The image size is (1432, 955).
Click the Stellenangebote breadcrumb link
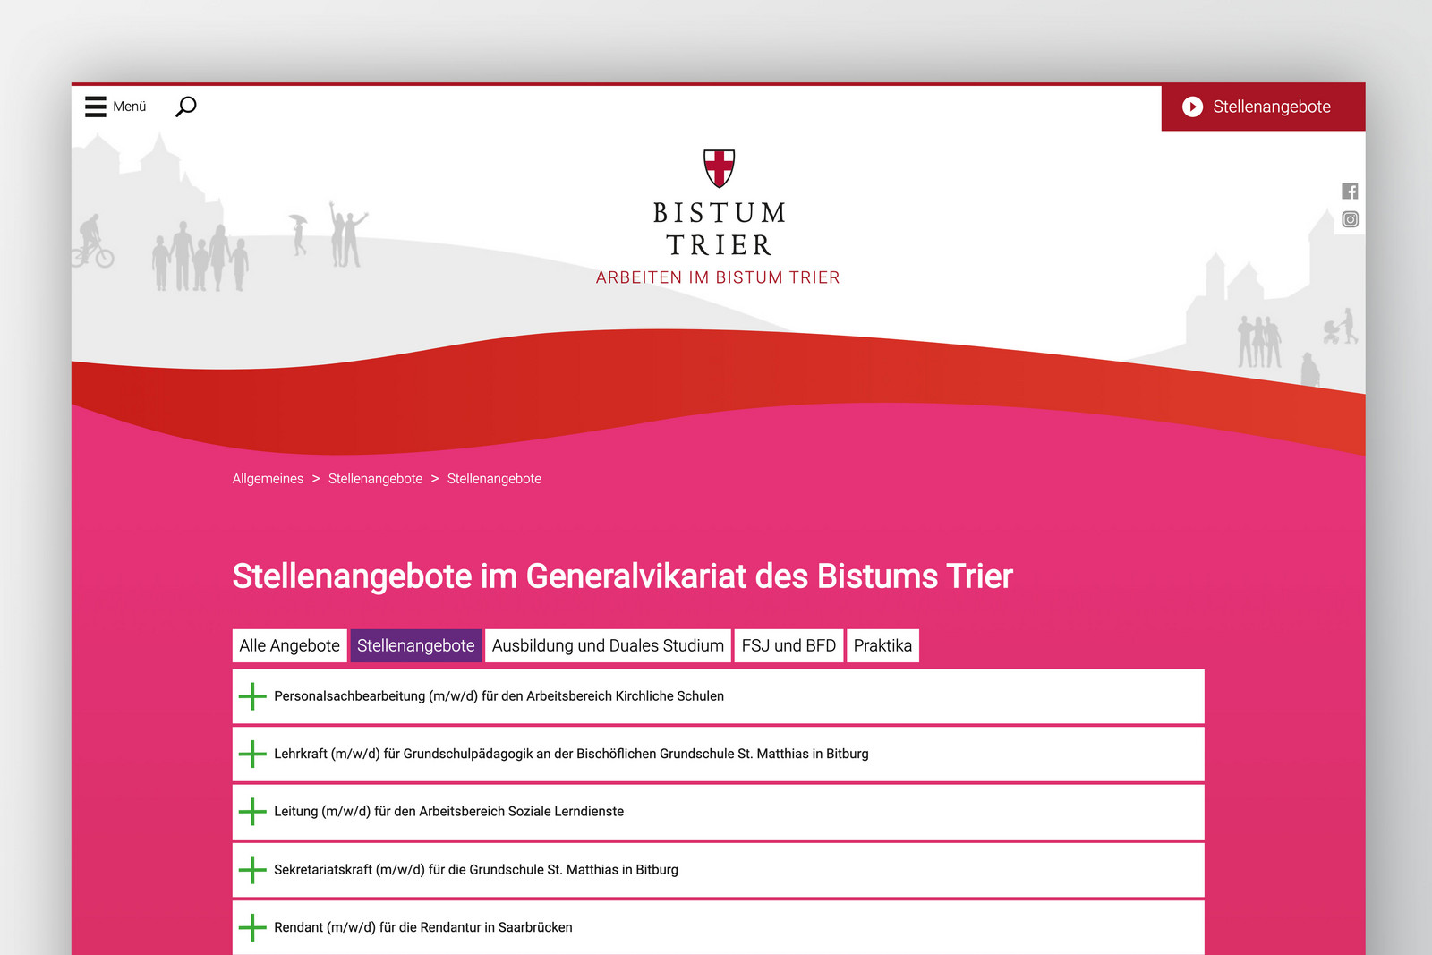pos(376,478)
